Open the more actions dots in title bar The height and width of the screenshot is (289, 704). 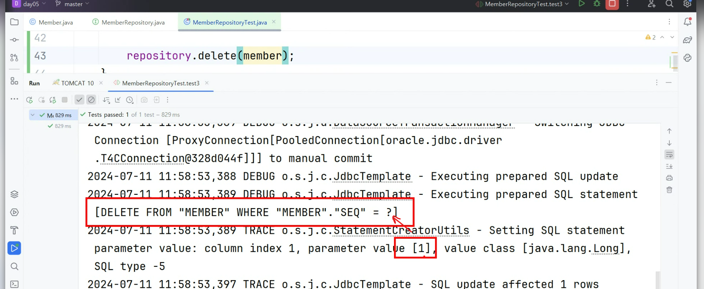point(627,4)
